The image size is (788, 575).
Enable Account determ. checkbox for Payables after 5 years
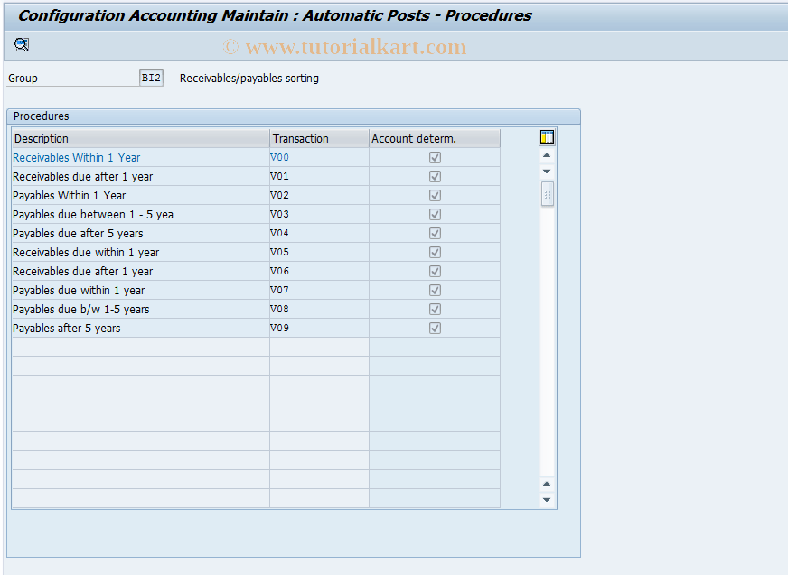[435, 328]
